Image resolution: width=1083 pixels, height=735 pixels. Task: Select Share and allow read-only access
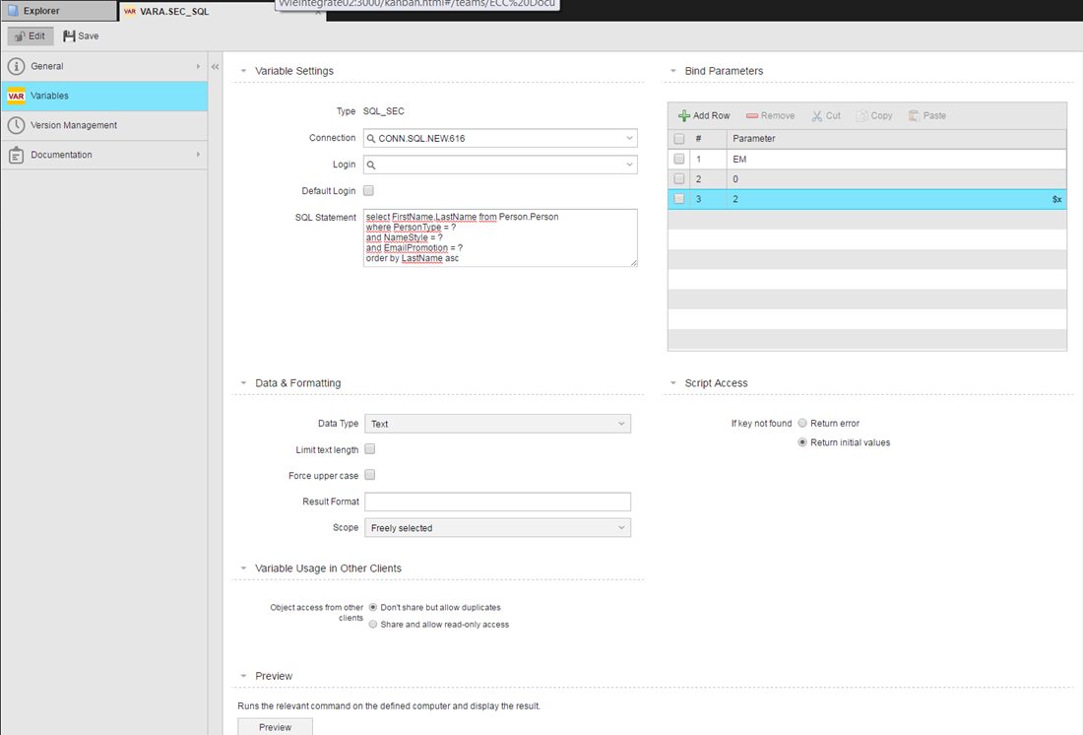[373, 625]
